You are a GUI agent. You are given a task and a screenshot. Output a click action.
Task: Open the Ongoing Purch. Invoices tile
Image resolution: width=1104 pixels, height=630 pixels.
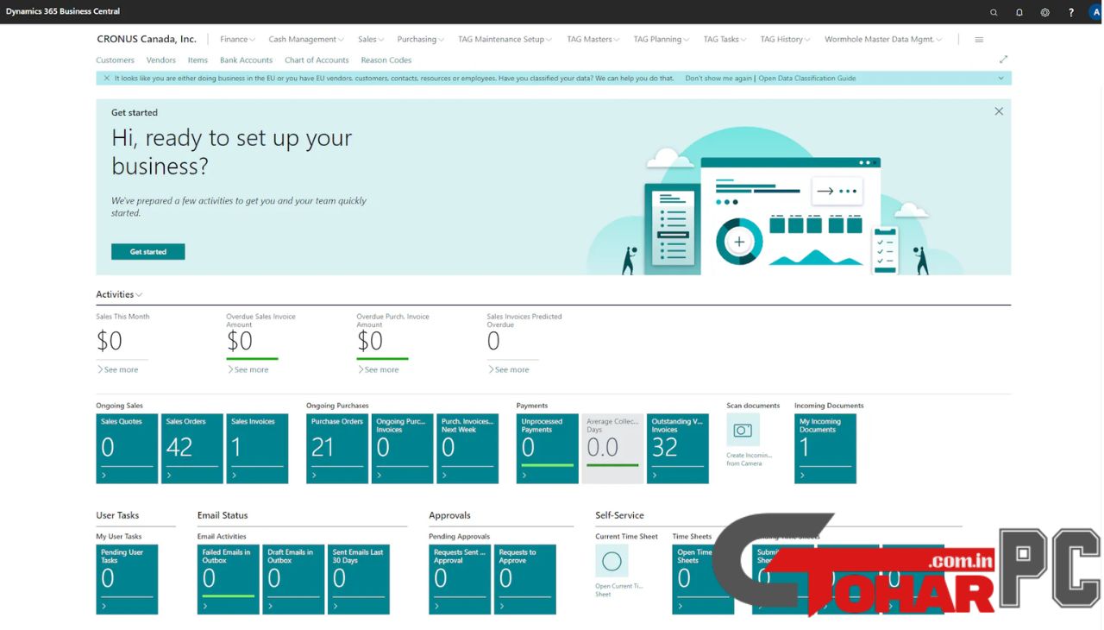click(x=403, y=449)
